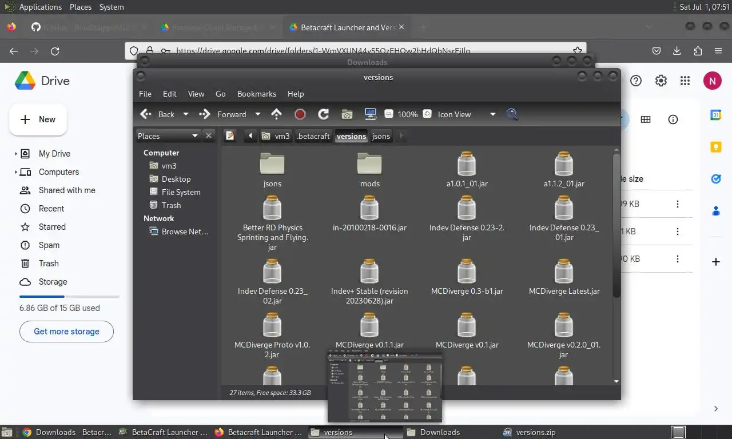This screenshot has height=439, width=732.
Task: Show Drive details info icon
Action: [x=673, y=119]
